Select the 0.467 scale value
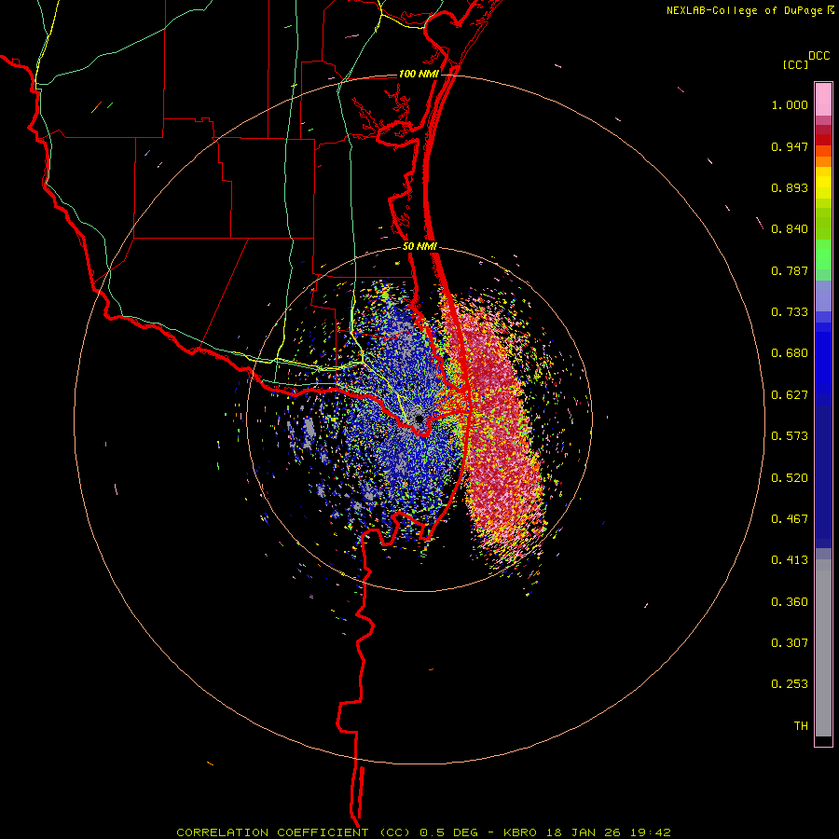This screenshot has height=839, width=839. (790, 519)
